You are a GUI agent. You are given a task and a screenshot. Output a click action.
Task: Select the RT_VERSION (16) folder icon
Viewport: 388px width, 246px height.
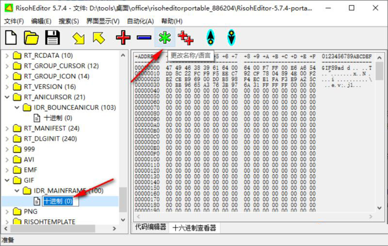(x=17, y=86)
